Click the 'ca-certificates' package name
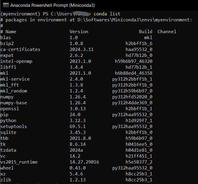Image resolution: width=198 pixels, height=184 pixels. click(20, 49)
